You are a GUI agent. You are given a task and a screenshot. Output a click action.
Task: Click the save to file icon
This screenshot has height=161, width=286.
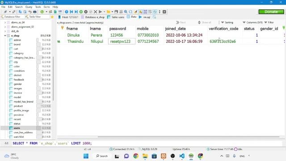pos(116,12)
